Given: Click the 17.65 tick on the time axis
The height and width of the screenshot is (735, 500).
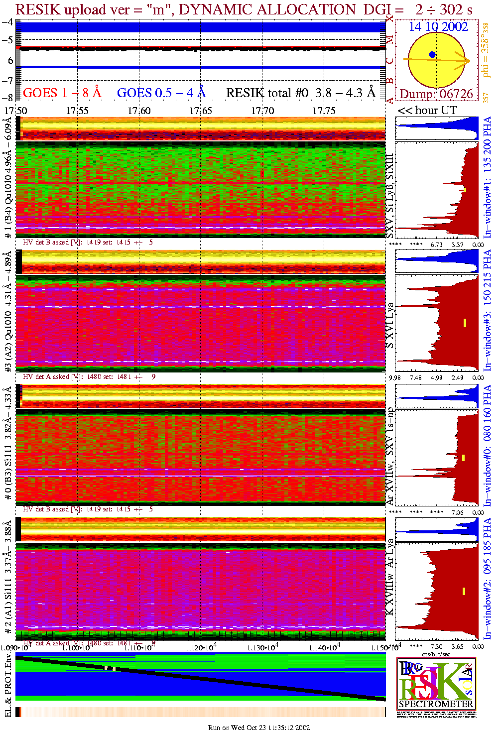Looking at the screenshot, I should click(x=200, y=111).
